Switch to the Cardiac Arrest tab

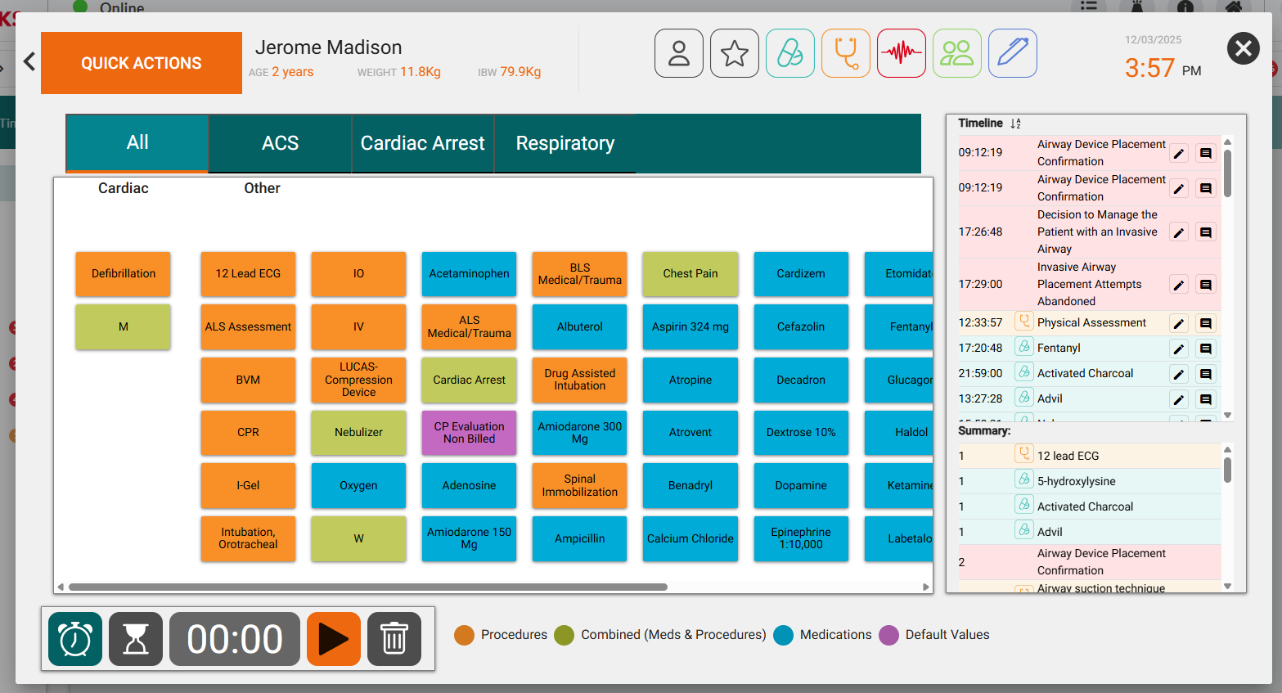(x=422, y=143)
